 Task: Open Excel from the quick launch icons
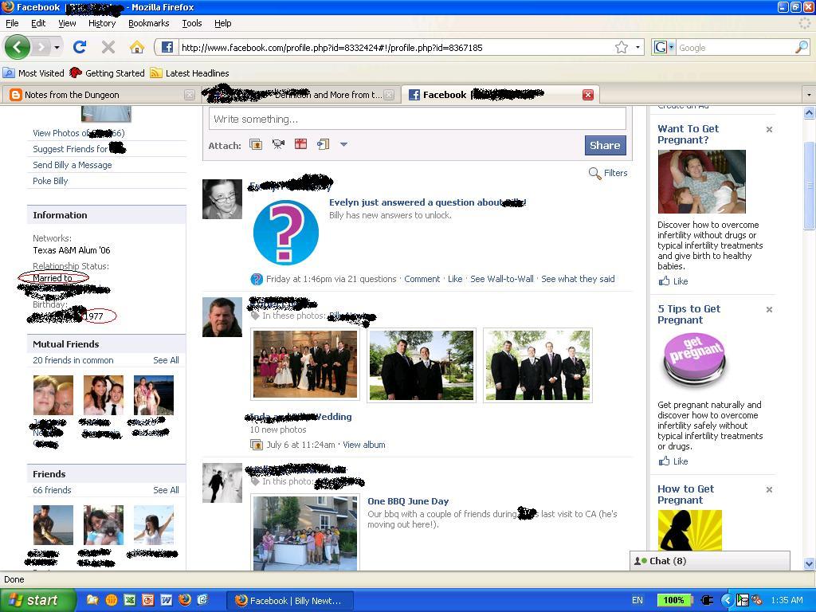[130, 600]
